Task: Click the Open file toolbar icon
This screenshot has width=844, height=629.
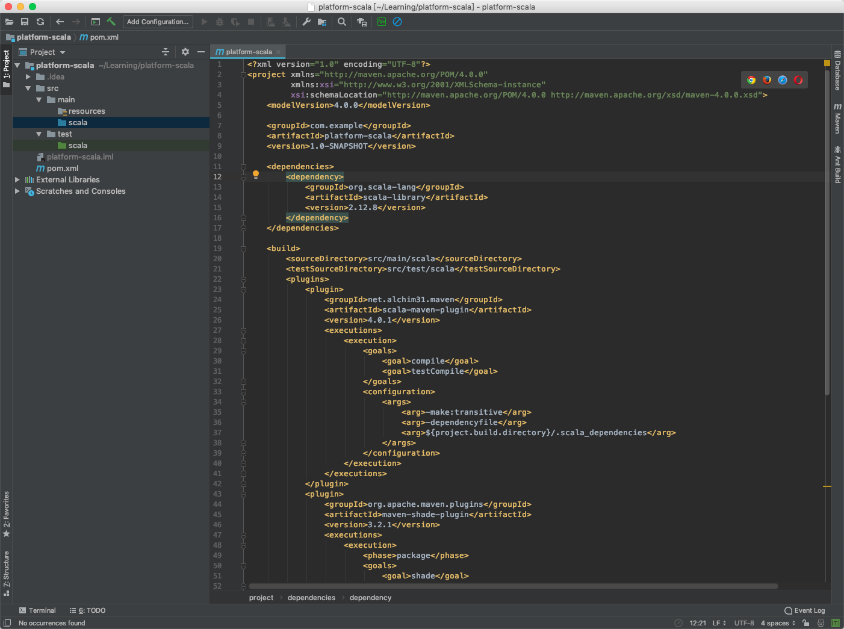Action: pos(9,22)
